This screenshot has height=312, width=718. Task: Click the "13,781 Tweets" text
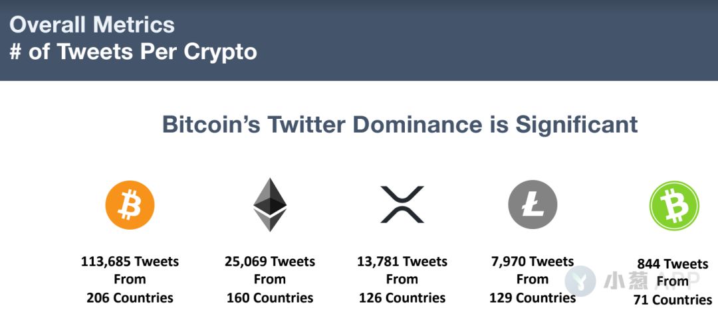[x=402, y=262]
